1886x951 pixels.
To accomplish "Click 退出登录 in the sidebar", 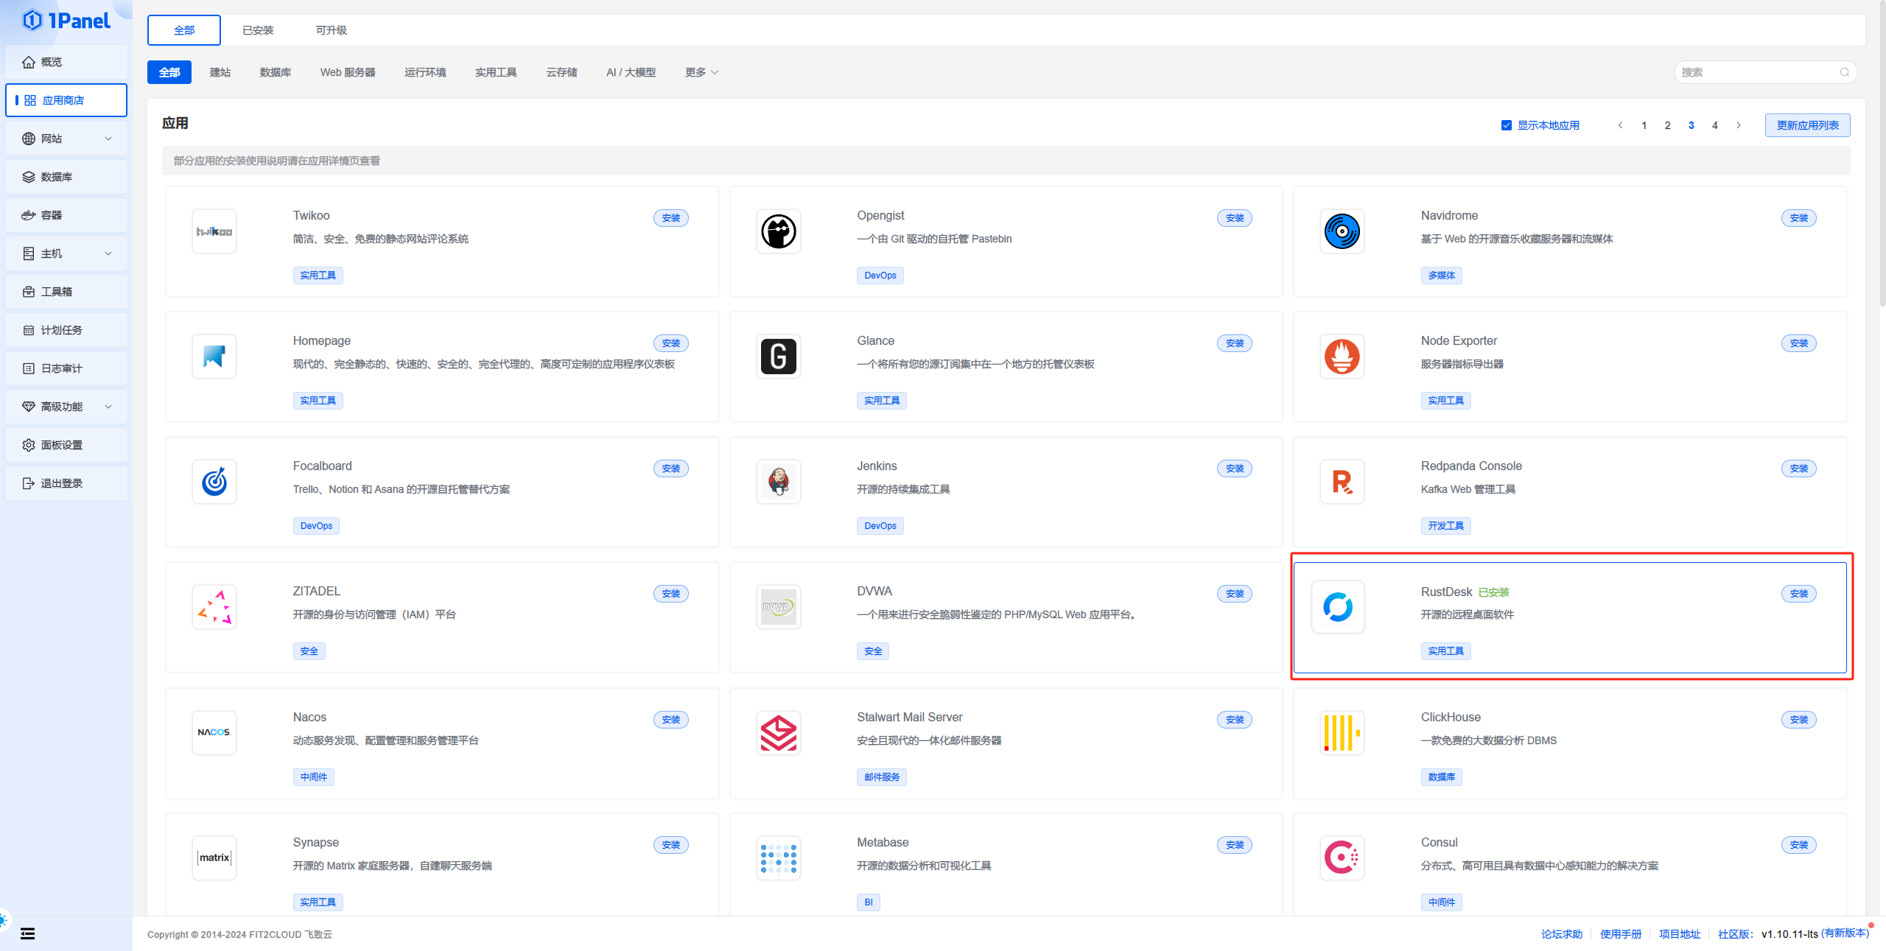I will (66, 483).
